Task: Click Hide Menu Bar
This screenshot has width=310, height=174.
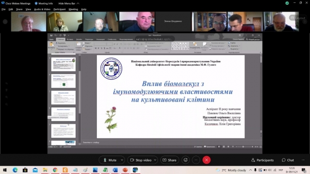Action: click(69, 3)
